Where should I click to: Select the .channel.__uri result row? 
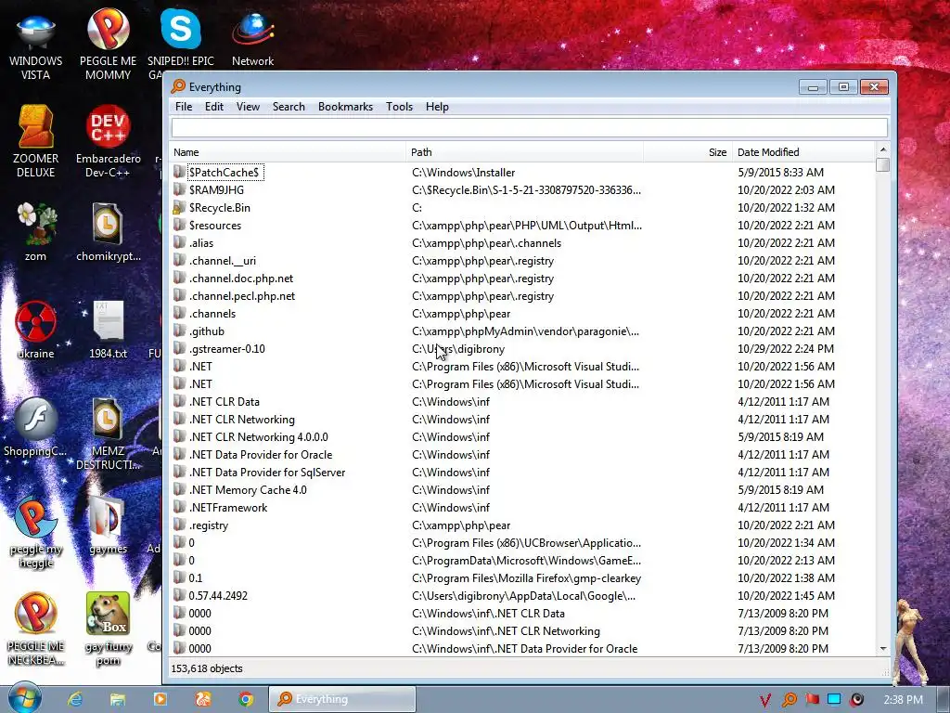[x=523, y=261]
